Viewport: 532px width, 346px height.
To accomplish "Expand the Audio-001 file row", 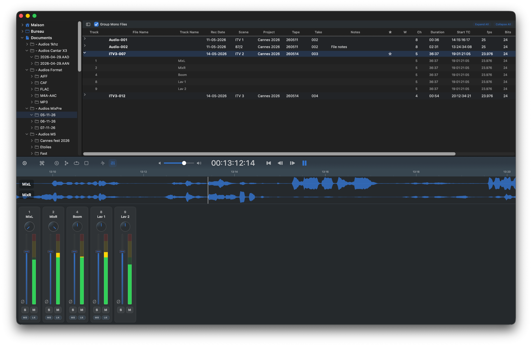I will pos(85,38).
